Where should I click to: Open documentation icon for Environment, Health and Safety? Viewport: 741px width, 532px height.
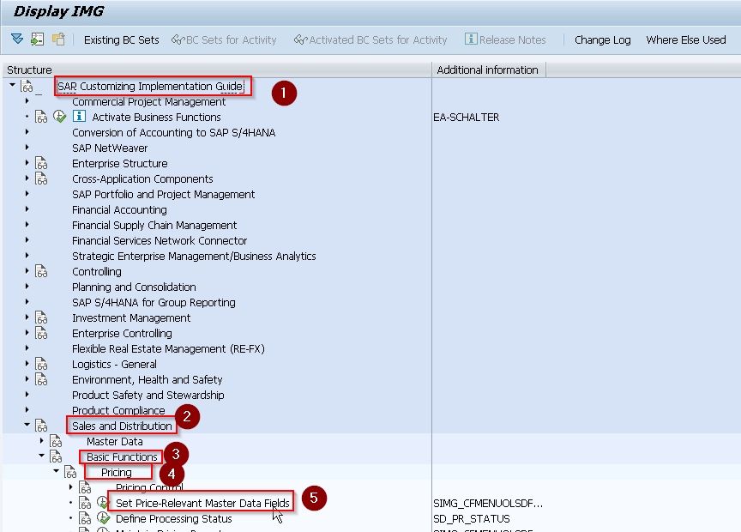[x=41, y=380]
